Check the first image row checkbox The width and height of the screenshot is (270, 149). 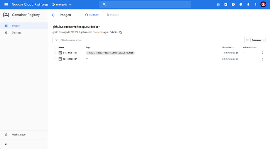[x=55, y=53]
